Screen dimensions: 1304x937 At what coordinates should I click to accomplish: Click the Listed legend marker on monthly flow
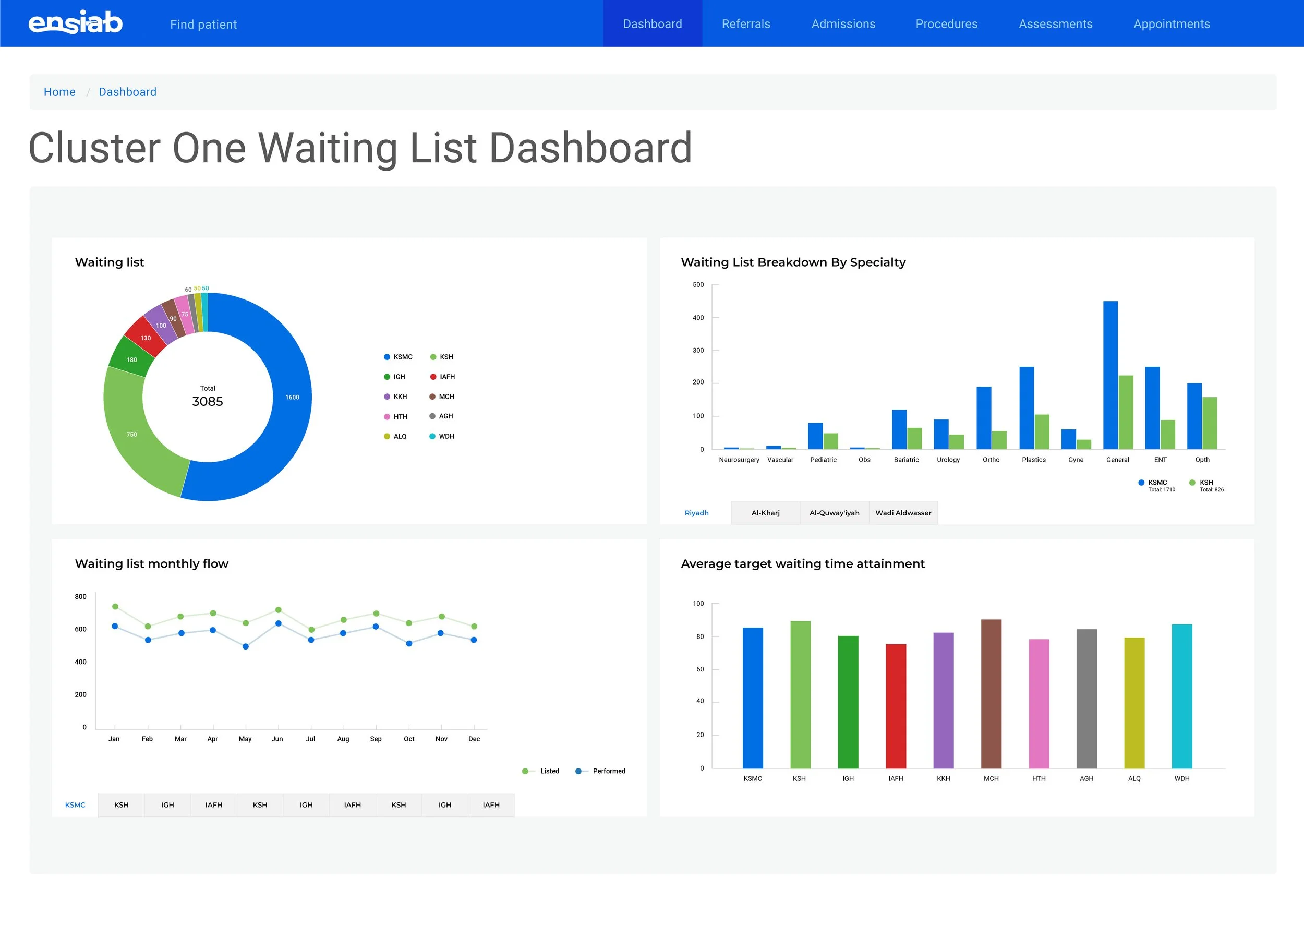click(x=526, y=771)
